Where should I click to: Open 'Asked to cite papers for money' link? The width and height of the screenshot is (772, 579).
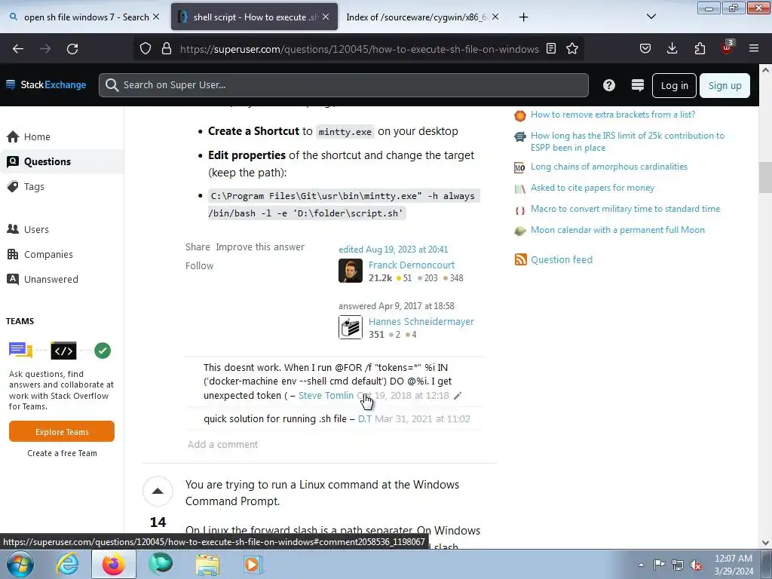click(593, 188)
